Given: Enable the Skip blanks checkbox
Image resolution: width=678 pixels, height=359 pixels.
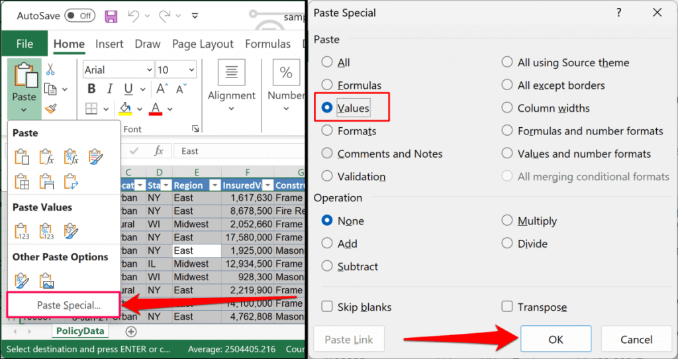Looking at the screenshot, I should (x=326, y=307).
